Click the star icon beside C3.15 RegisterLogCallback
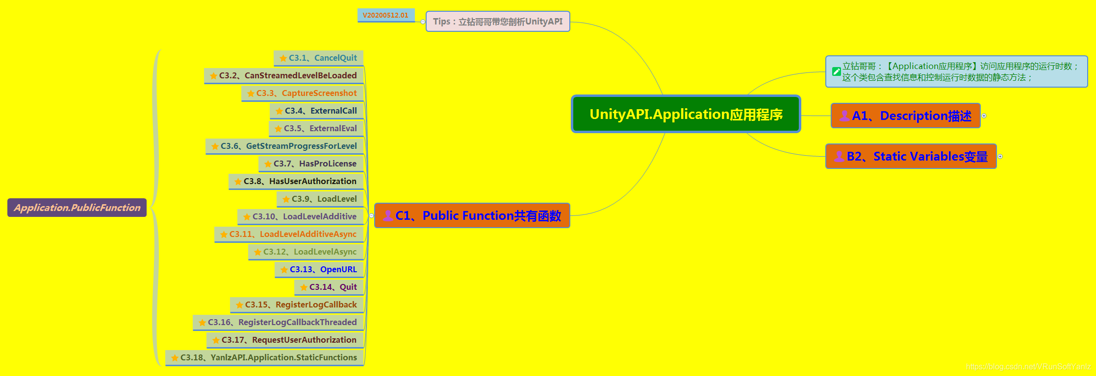1096x376 pixels. pos(239,305)
